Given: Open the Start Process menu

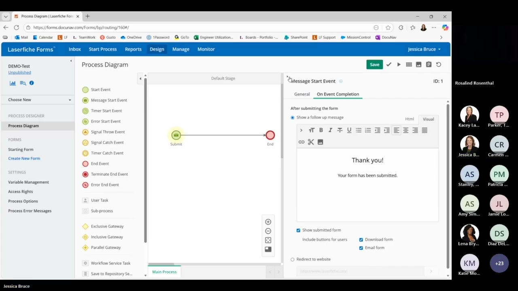Looking at the screenshot, I should coord(103,49).
